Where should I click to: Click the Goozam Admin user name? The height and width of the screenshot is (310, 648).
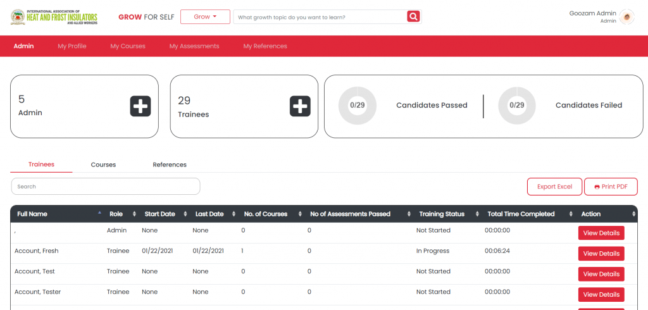click(x=592, y=13)
